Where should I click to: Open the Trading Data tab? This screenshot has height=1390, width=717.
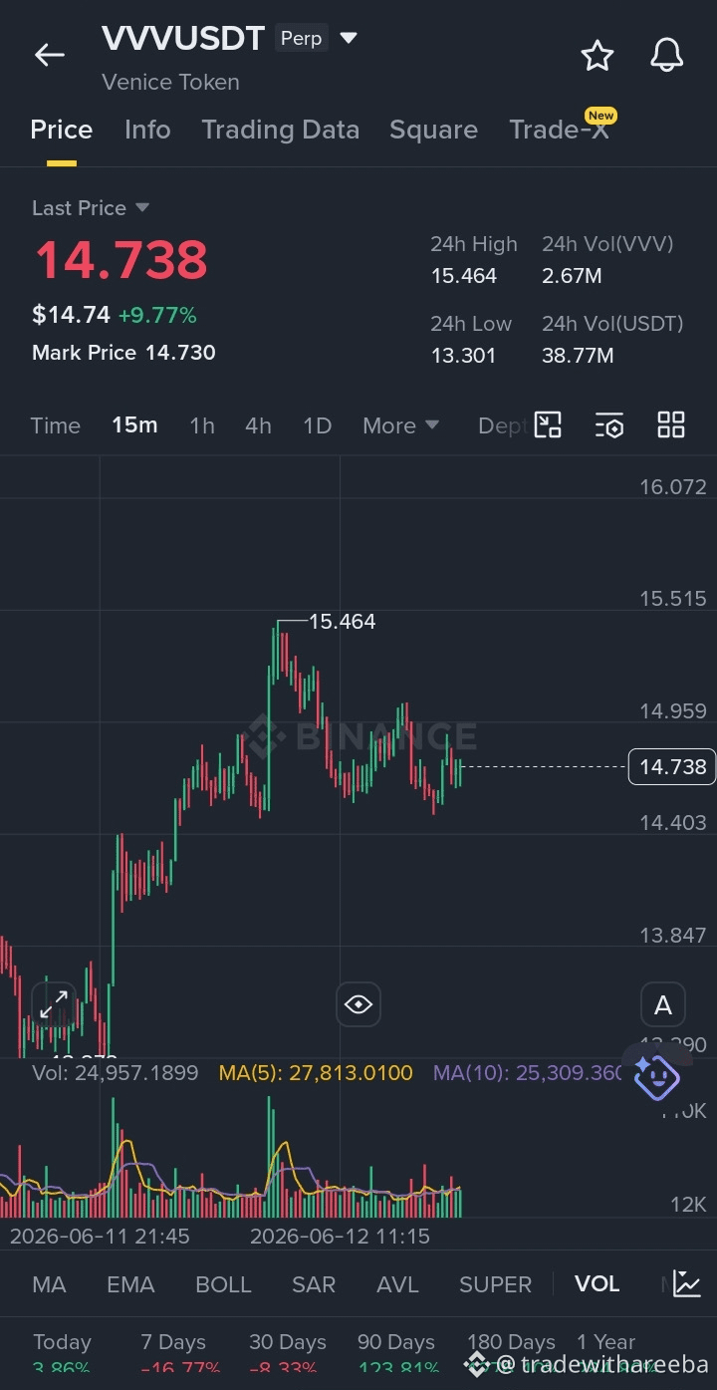280,130
